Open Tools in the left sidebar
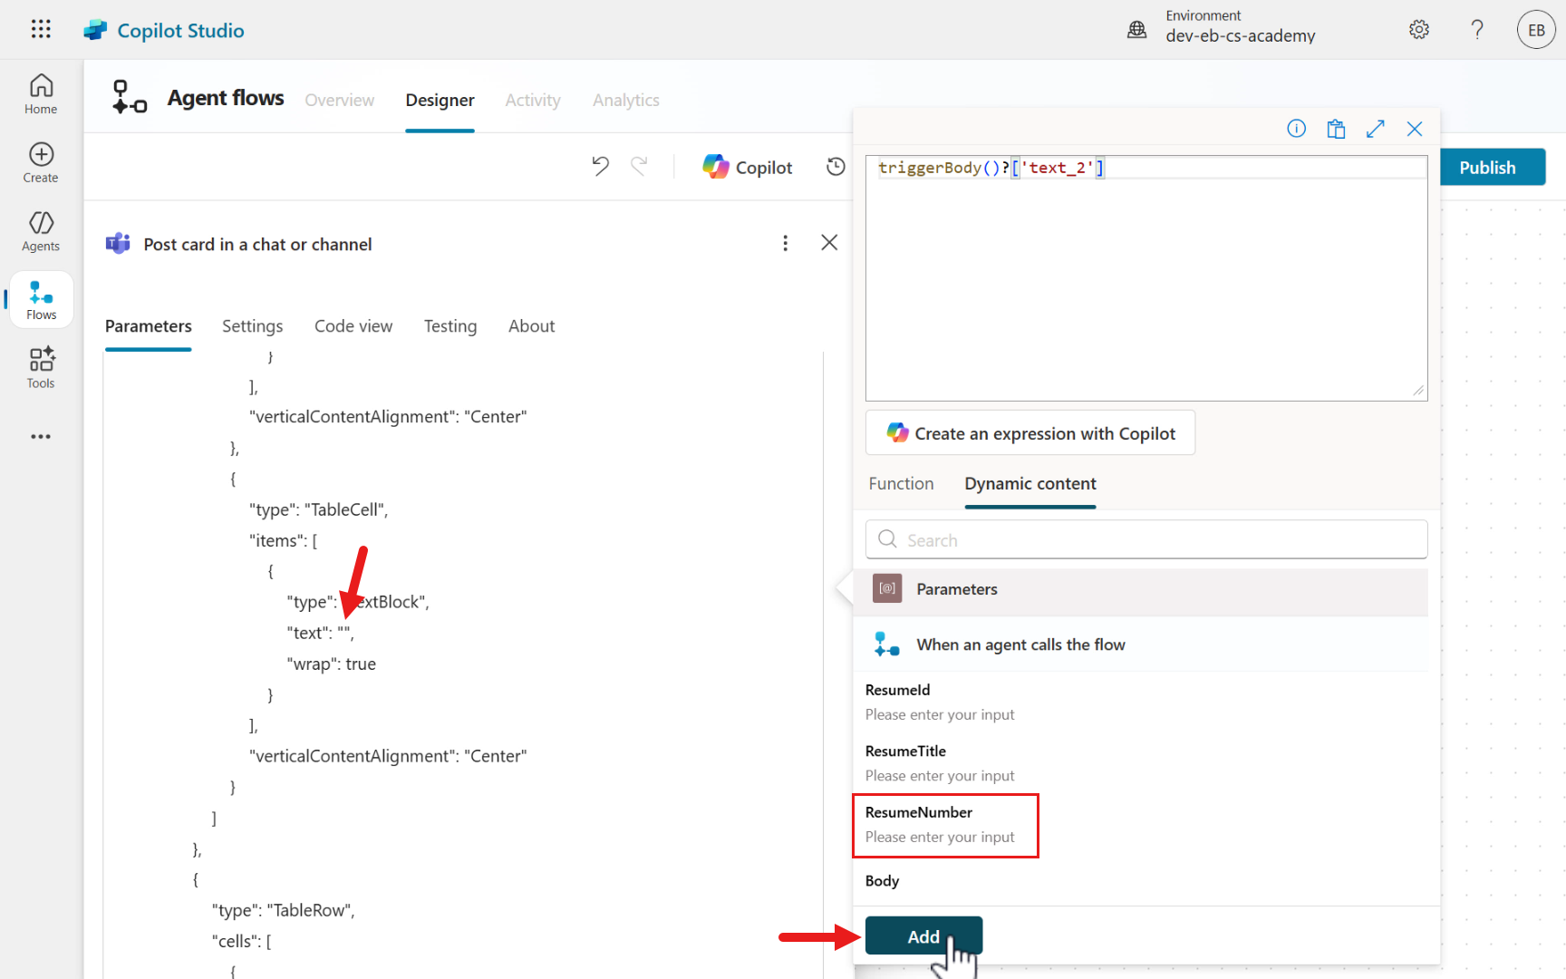The image size is (1566, 979). (41, 368)
